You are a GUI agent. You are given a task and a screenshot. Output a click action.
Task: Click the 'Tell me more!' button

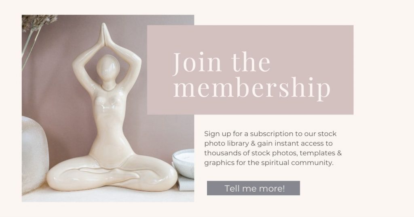tap(253, 188)
